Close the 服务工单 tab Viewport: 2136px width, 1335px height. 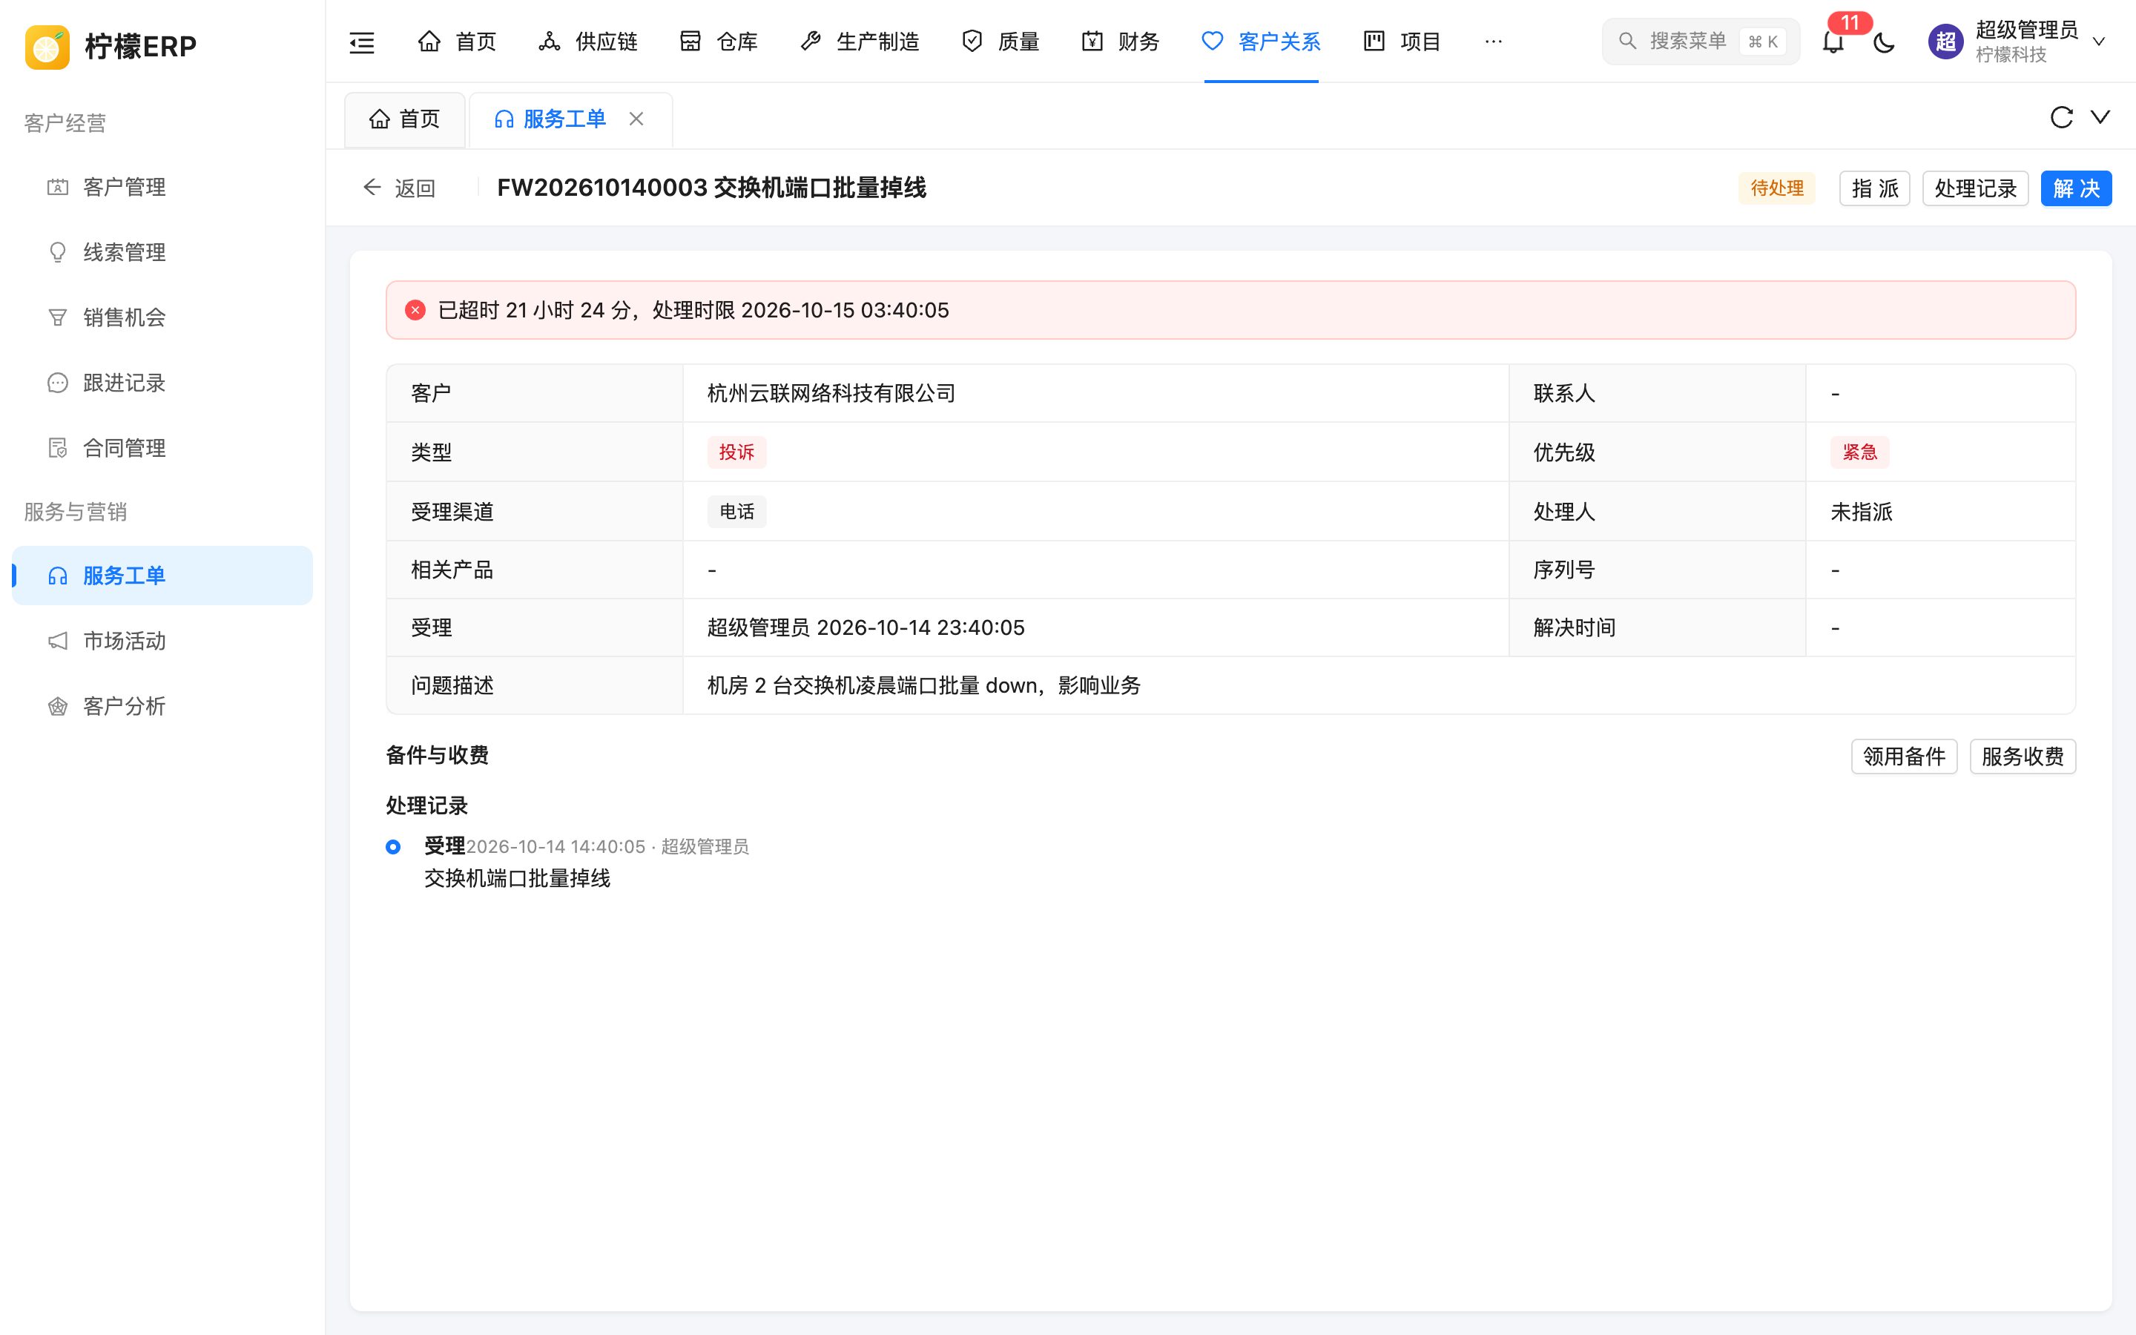pyautogui.click(x=636, y=119)
